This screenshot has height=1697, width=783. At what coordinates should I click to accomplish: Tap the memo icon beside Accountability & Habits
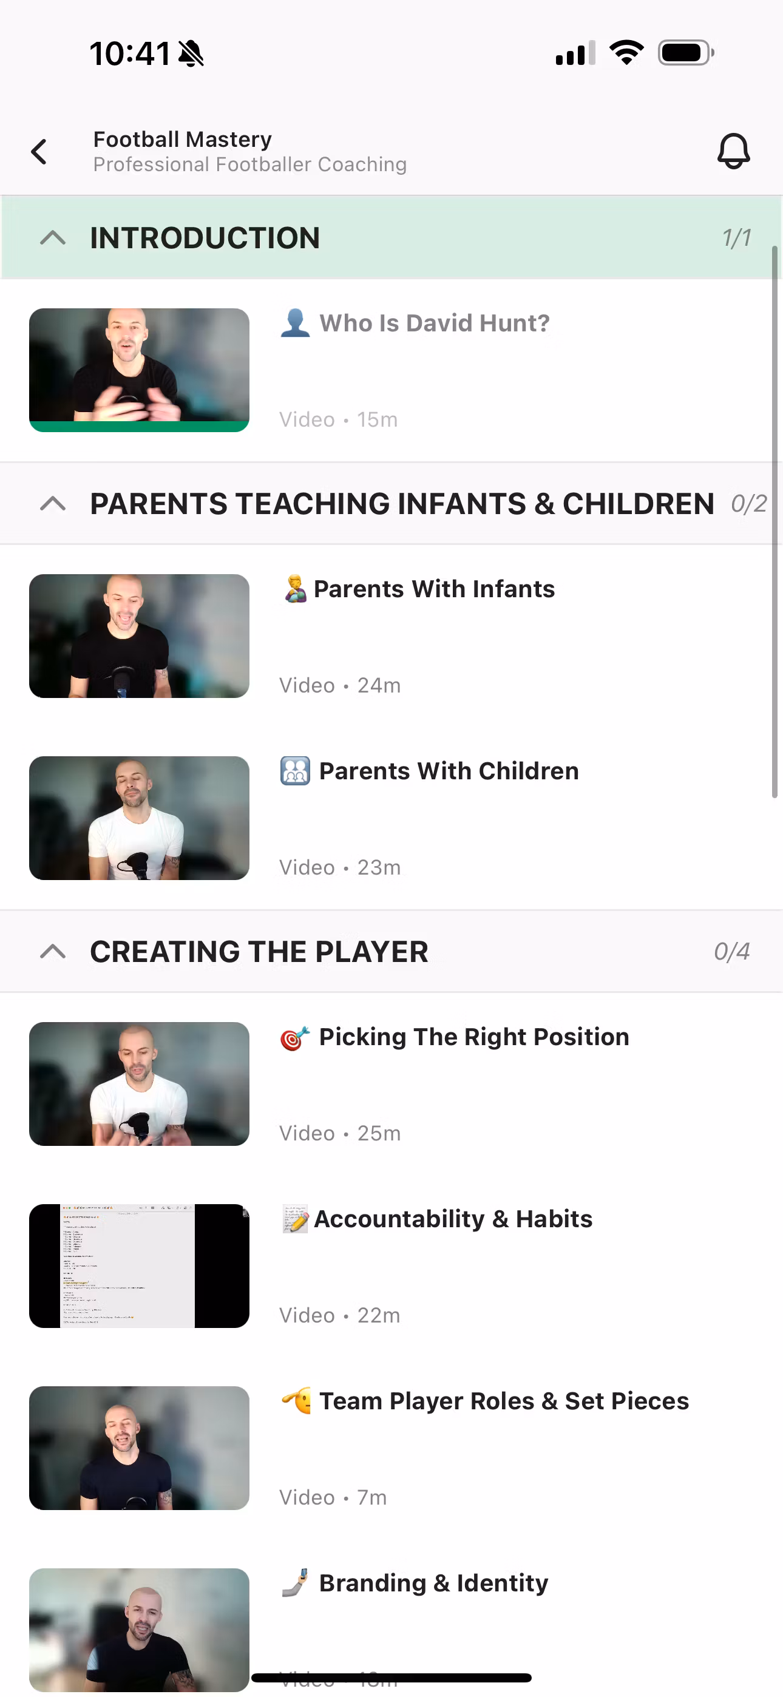click(x=294, y=1219)
